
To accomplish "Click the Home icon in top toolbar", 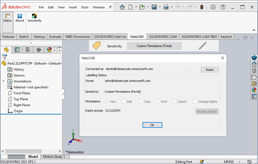I will coord(122,7).
